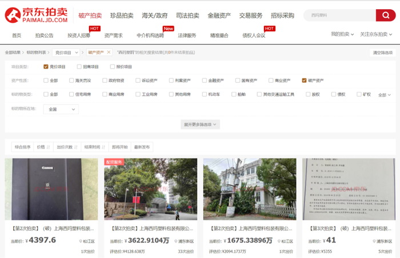Viewport: 400px width, 258px height.
Task: Click location pin icon for 松江区 on first item
Action: coord(81,241)
